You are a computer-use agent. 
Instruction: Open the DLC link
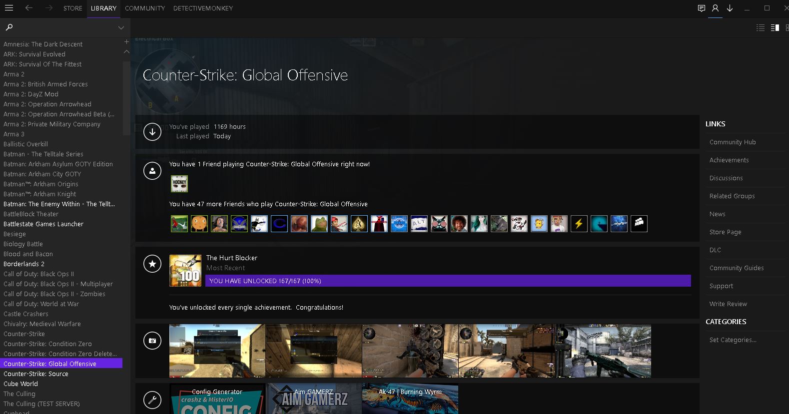pos(715,250)
